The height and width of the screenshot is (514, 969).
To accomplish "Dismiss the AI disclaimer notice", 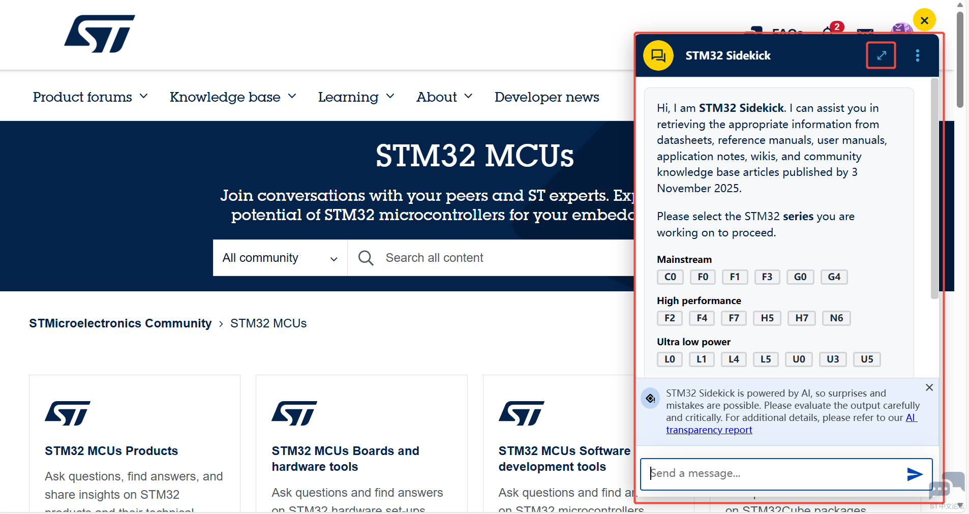I will (929, 387).
